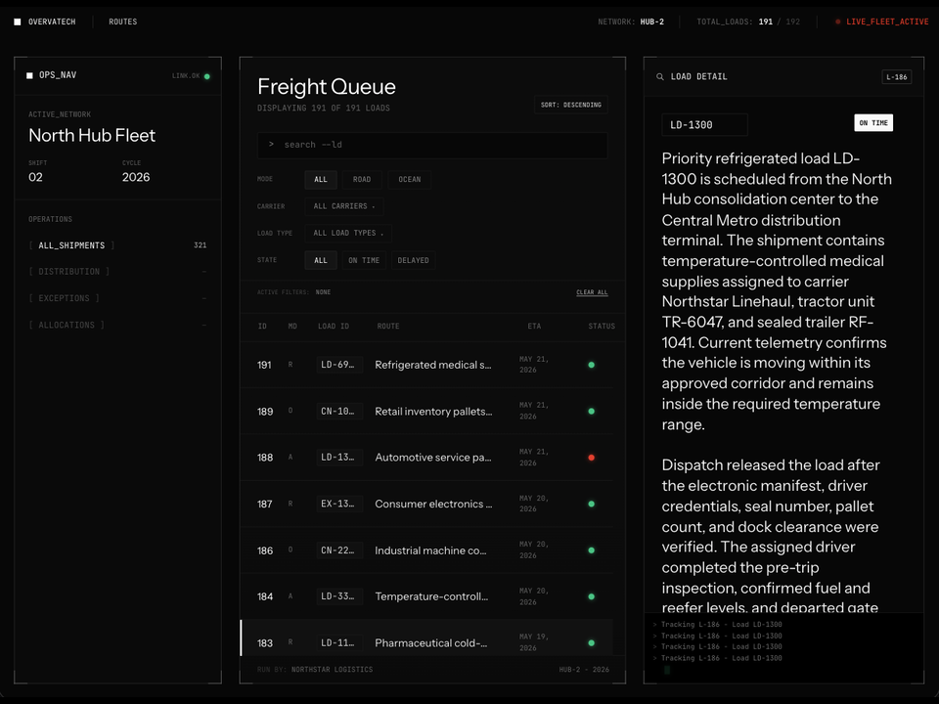This screenshot has width=939, height=704.
Task: Click the cycle value 2026
Action: coord(136,177)
